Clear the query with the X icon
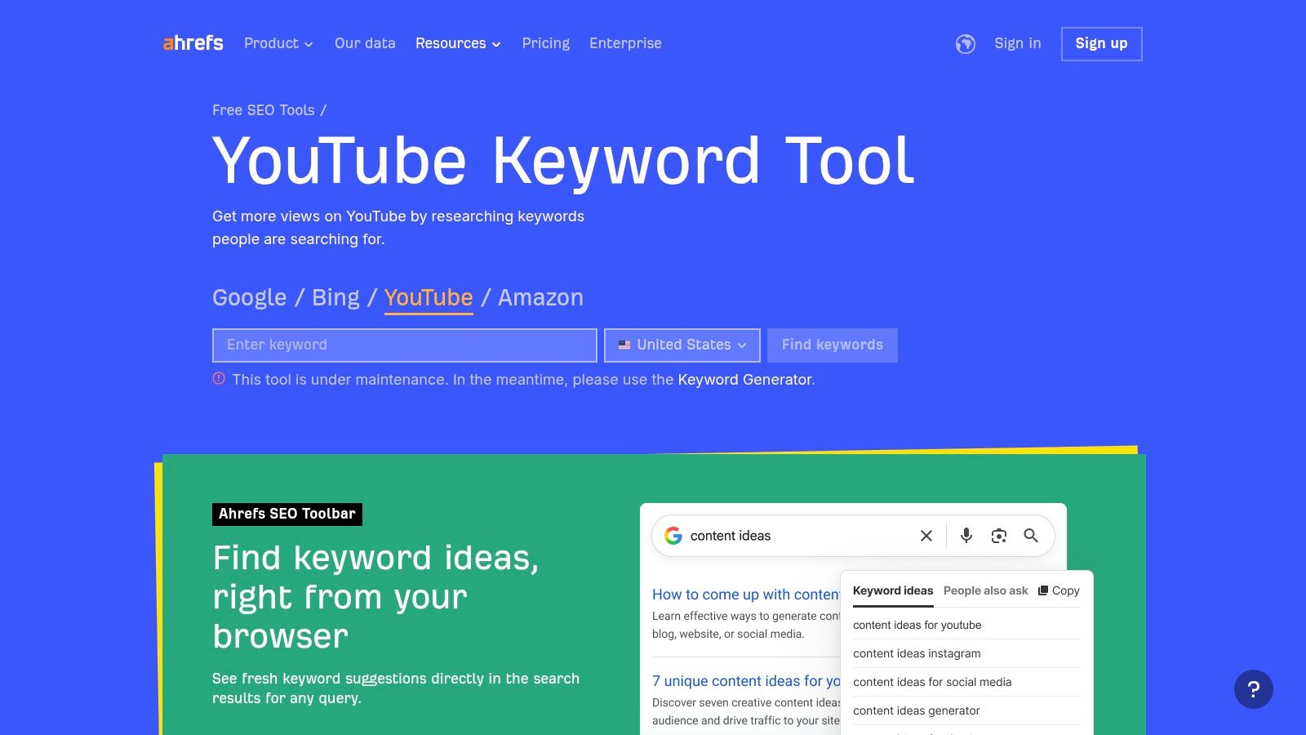The image size is (1306, 735). (x=926, y=536)
